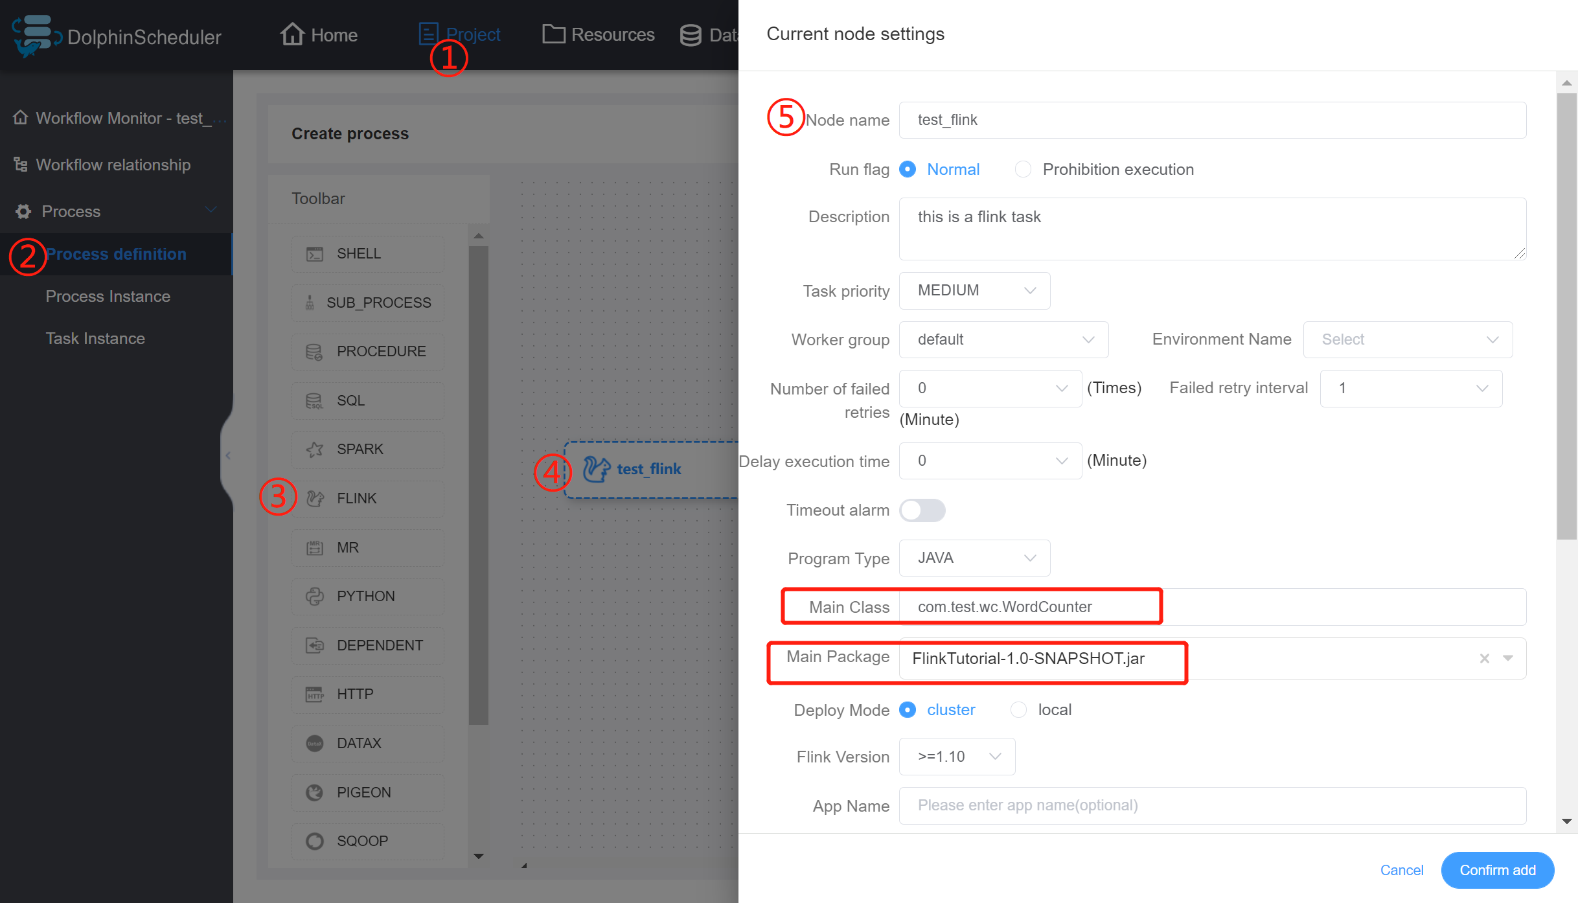The height and width of the screenshot is (903, 1578).
Task: Toggle the Timeout alarm switch
Action: (922, 510)
